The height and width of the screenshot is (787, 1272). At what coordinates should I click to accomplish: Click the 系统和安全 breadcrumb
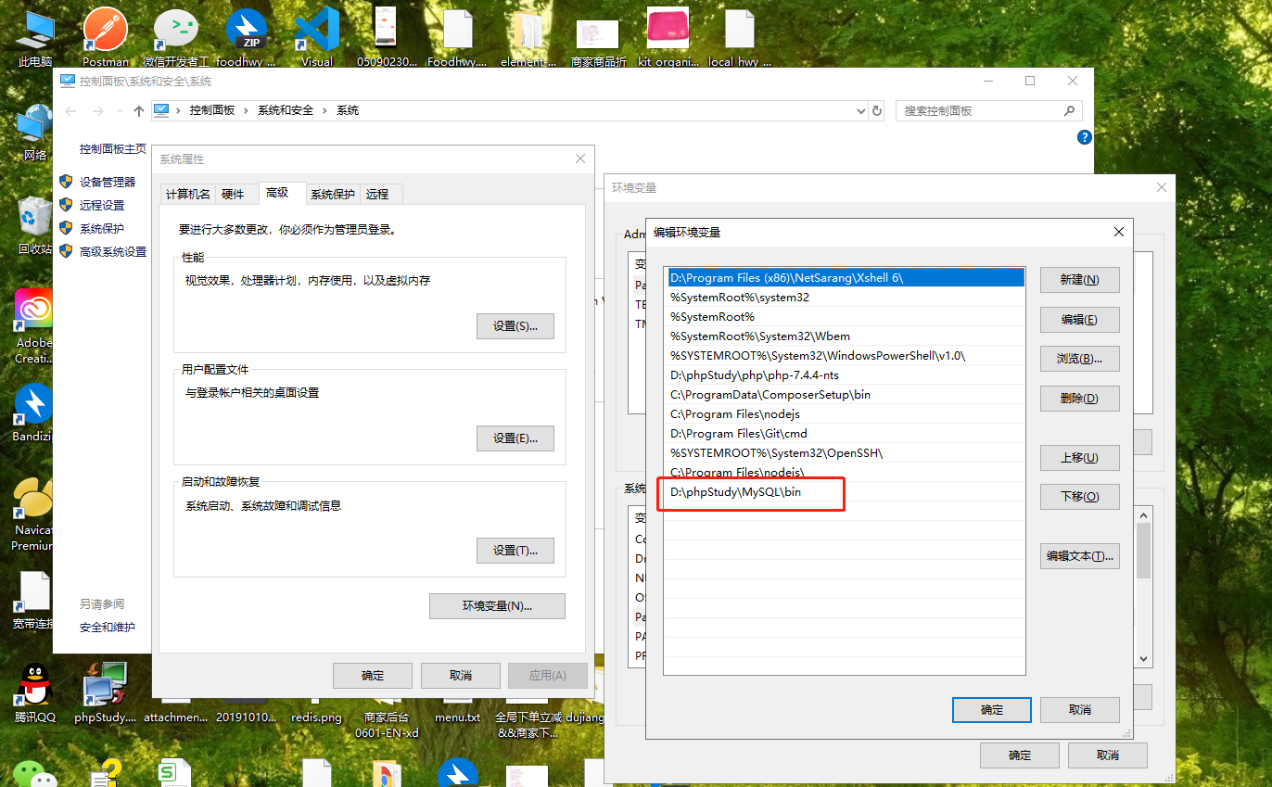(x=286, y=110)
